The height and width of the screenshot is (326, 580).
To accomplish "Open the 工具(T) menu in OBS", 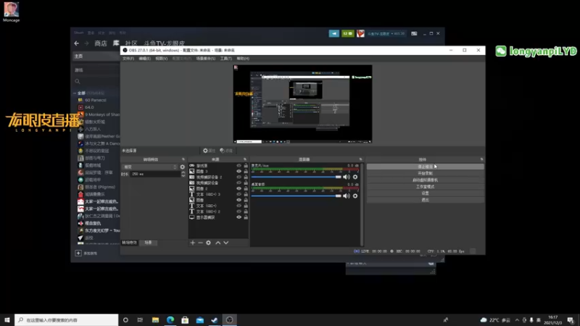I will tap(225, 59).
